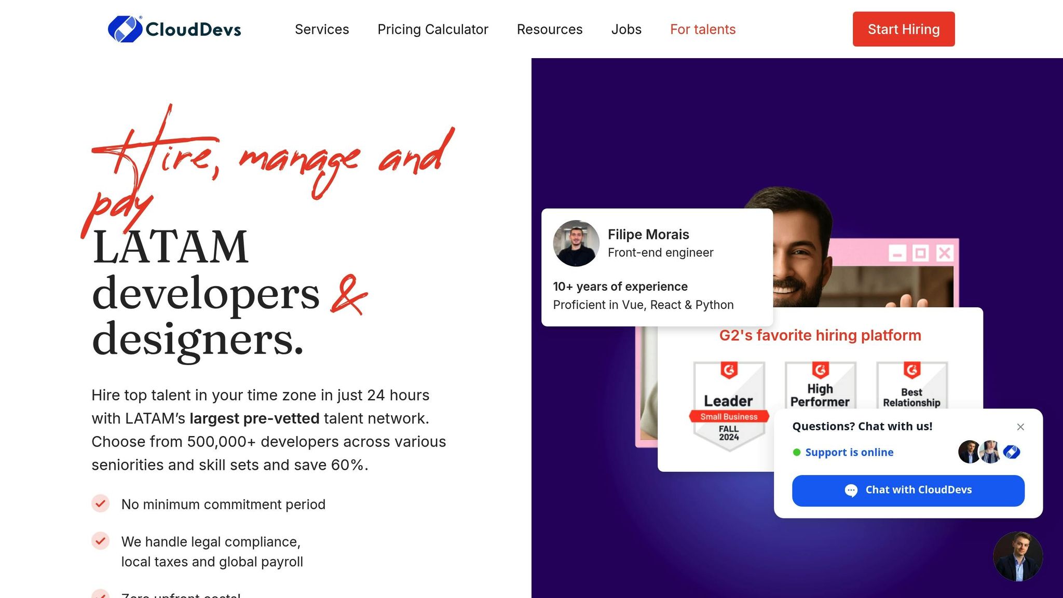Click the G2 Leader Small Business badge

[x=729, y=406]
